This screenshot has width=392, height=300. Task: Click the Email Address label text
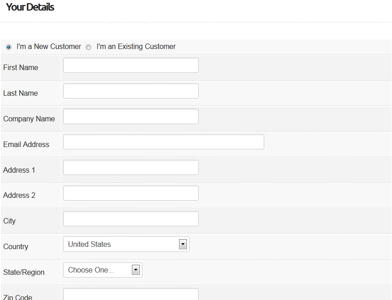(x=26, y=144)
